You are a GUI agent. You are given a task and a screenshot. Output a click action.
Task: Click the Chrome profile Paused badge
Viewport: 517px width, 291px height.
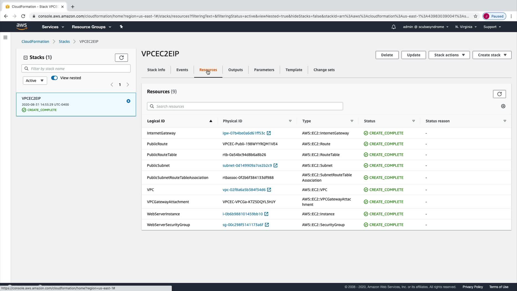(494, 16)
